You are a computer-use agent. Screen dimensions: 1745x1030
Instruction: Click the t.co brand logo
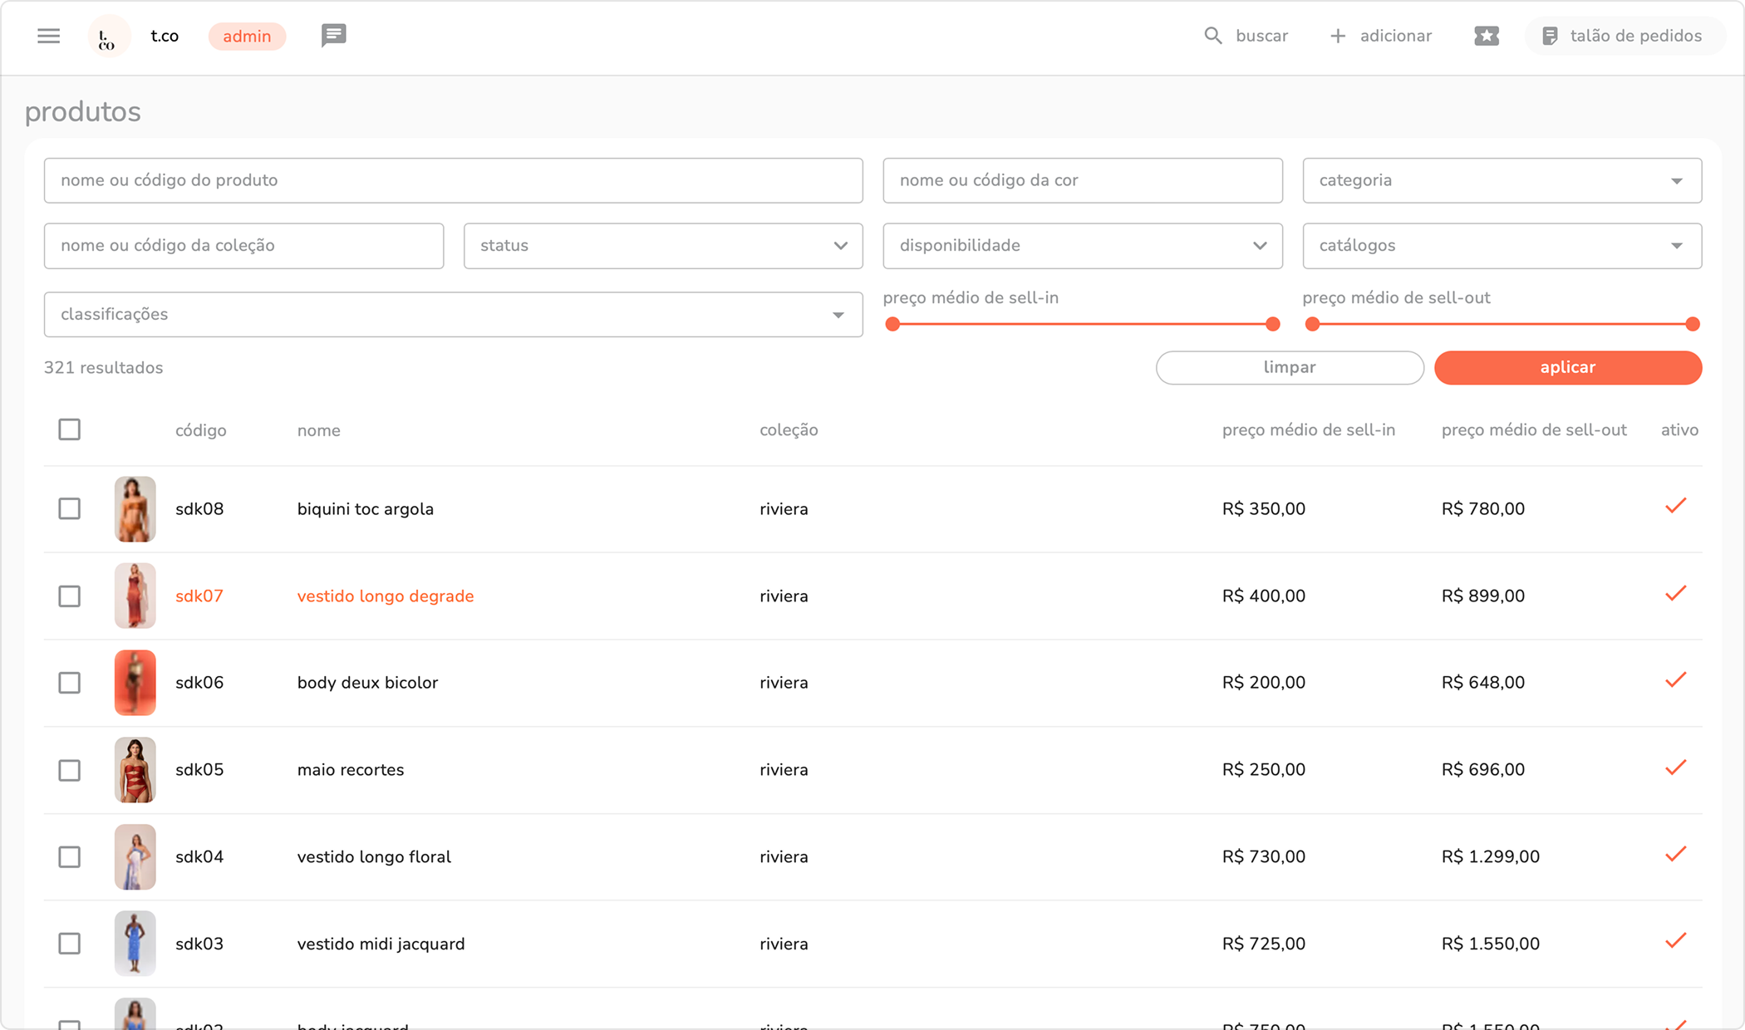(x=109, y=37)
